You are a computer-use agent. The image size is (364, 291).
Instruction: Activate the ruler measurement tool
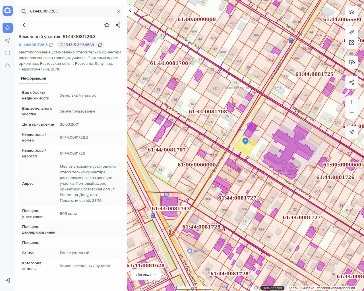click(352, 32)
